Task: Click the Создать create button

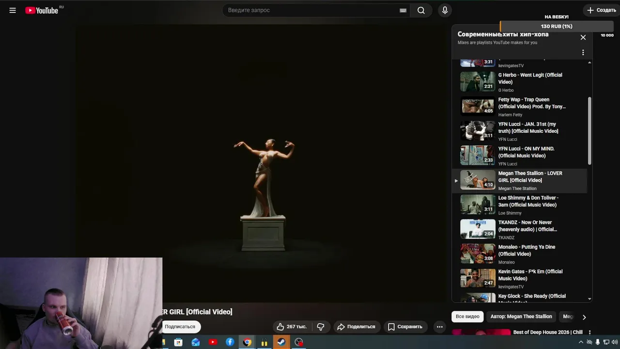Action: tap(601, 10)
